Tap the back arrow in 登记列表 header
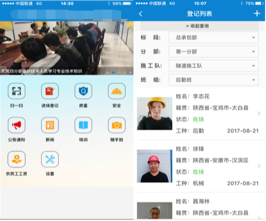 (141, 14)
